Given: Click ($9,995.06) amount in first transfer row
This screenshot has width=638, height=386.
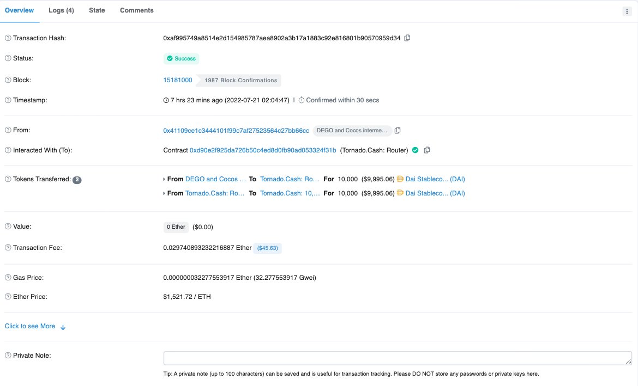Looking at the screenshot, I should click(378, 179).
